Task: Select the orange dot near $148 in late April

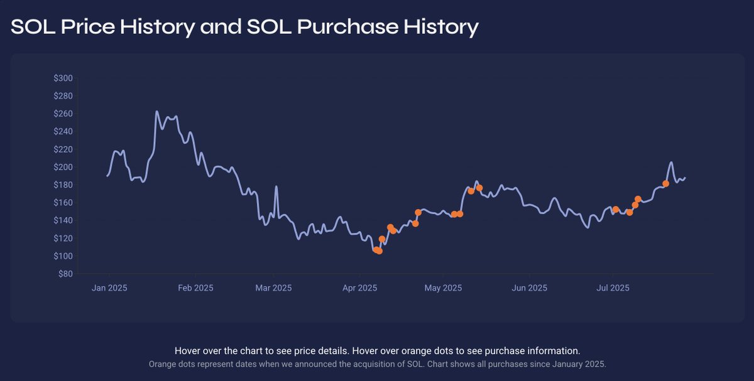Action: (418, 212)
